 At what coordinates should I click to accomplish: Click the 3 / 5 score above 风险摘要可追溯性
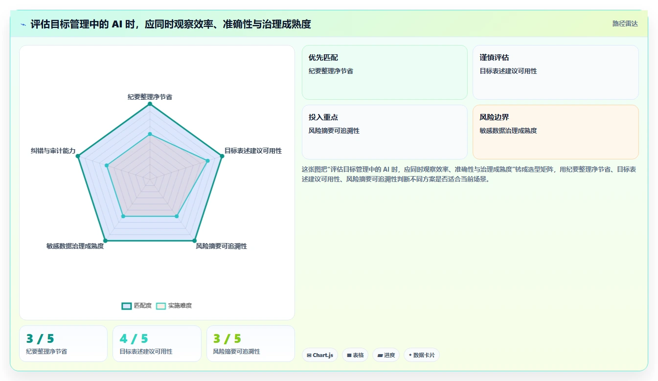tap(227, 339)
